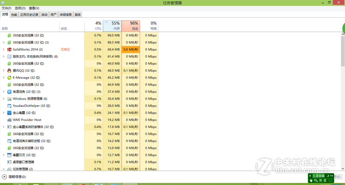345x185 pixels.
Task: Switch to the 服务 tab
Action: 78,15
